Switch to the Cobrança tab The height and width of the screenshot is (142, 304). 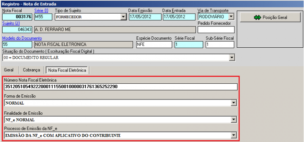point(32,70)
